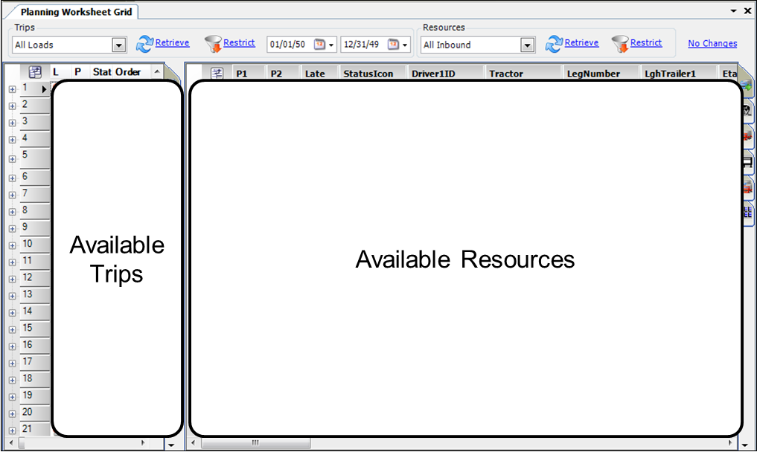The width and height of the screenshot is (757, 452).
Task: Select the trailer side tab icon
Action: [747, 161]
